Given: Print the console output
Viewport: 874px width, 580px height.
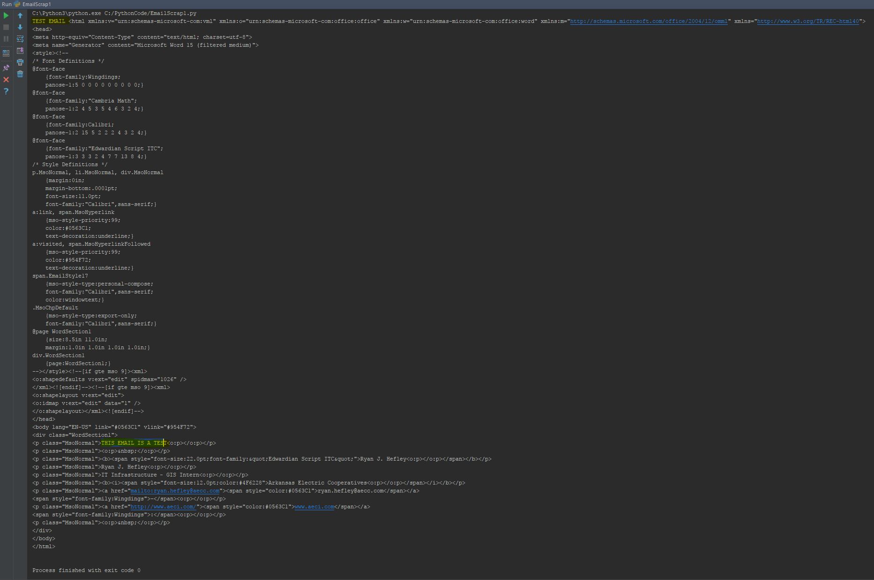Looking at the screenshot, I should tap(20, 62).
